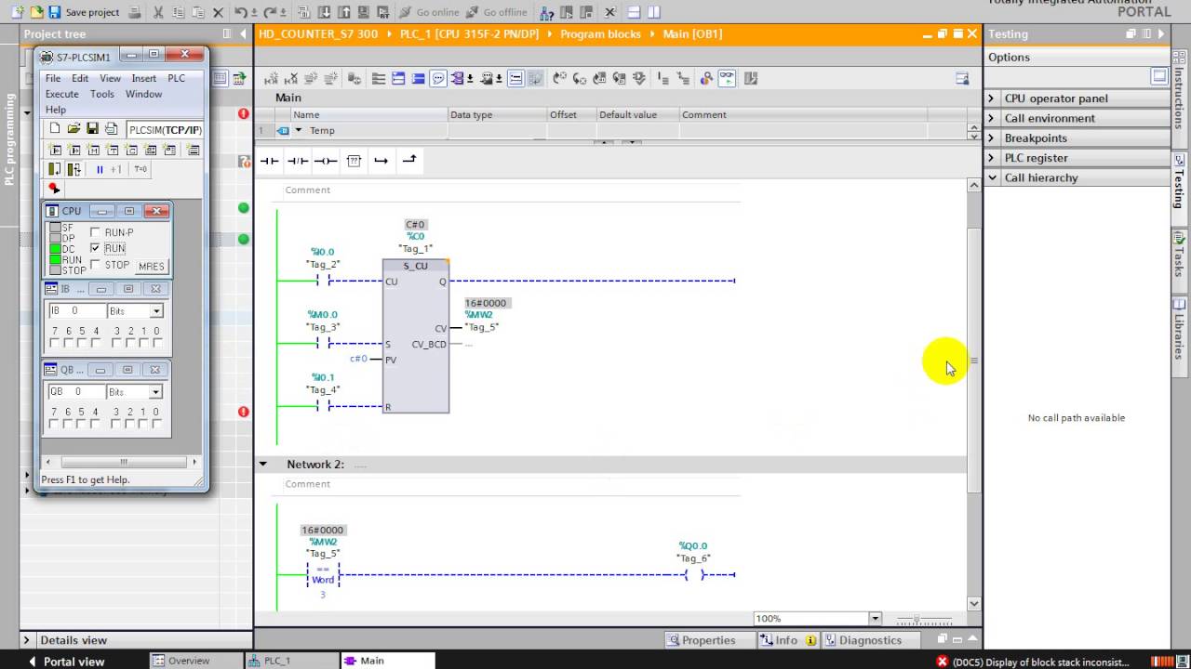Adjust the editor zoom slider
The image size is (1191, 669).
pyautogui.click(x=917, y=620)
